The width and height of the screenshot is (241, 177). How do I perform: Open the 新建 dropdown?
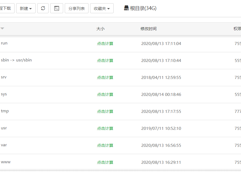26,8
